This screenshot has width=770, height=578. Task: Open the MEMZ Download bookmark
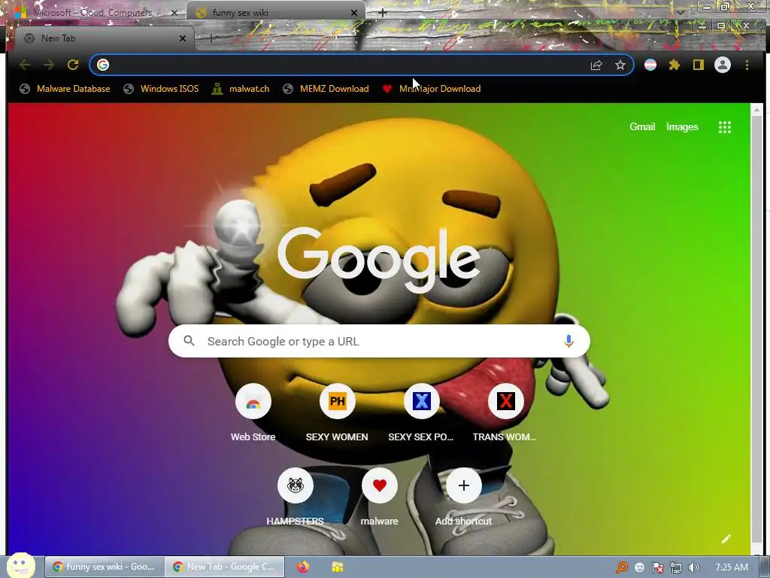pos(326,89)
